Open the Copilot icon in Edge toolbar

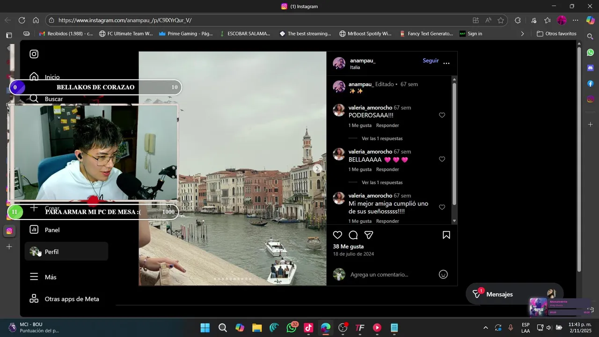coord(590,20)
